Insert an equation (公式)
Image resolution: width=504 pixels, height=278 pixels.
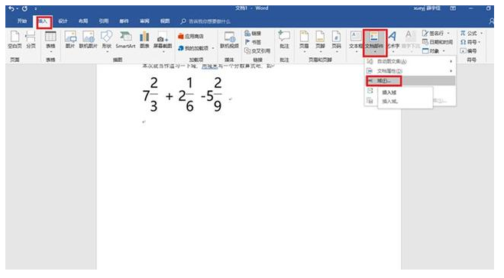point(469,33)
